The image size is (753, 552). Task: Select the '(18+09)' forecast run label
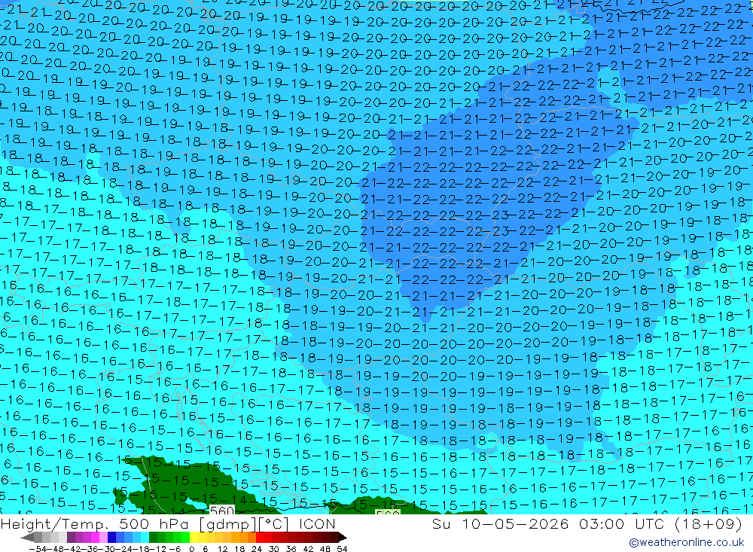click(709, 523)
